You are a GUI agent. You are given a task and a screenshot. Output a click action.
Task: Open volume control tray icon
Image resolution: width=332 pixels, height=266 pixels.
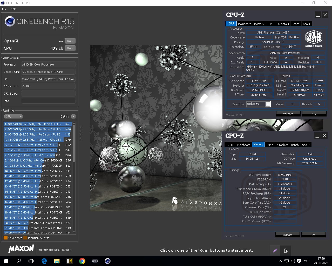293,261
